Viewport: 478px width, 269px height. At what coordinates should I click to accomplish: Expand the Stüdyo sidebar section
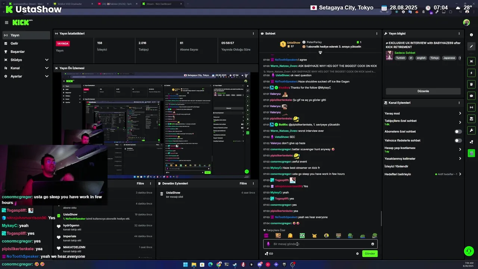(47, 60)
